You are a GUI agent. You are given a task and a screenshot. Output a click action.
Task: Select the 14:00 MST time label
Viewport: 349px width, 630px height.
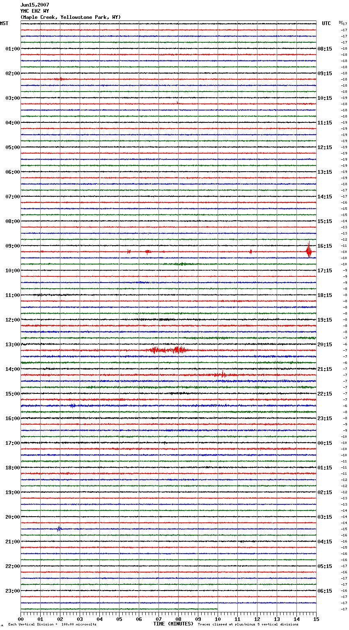tap(13, 369)
